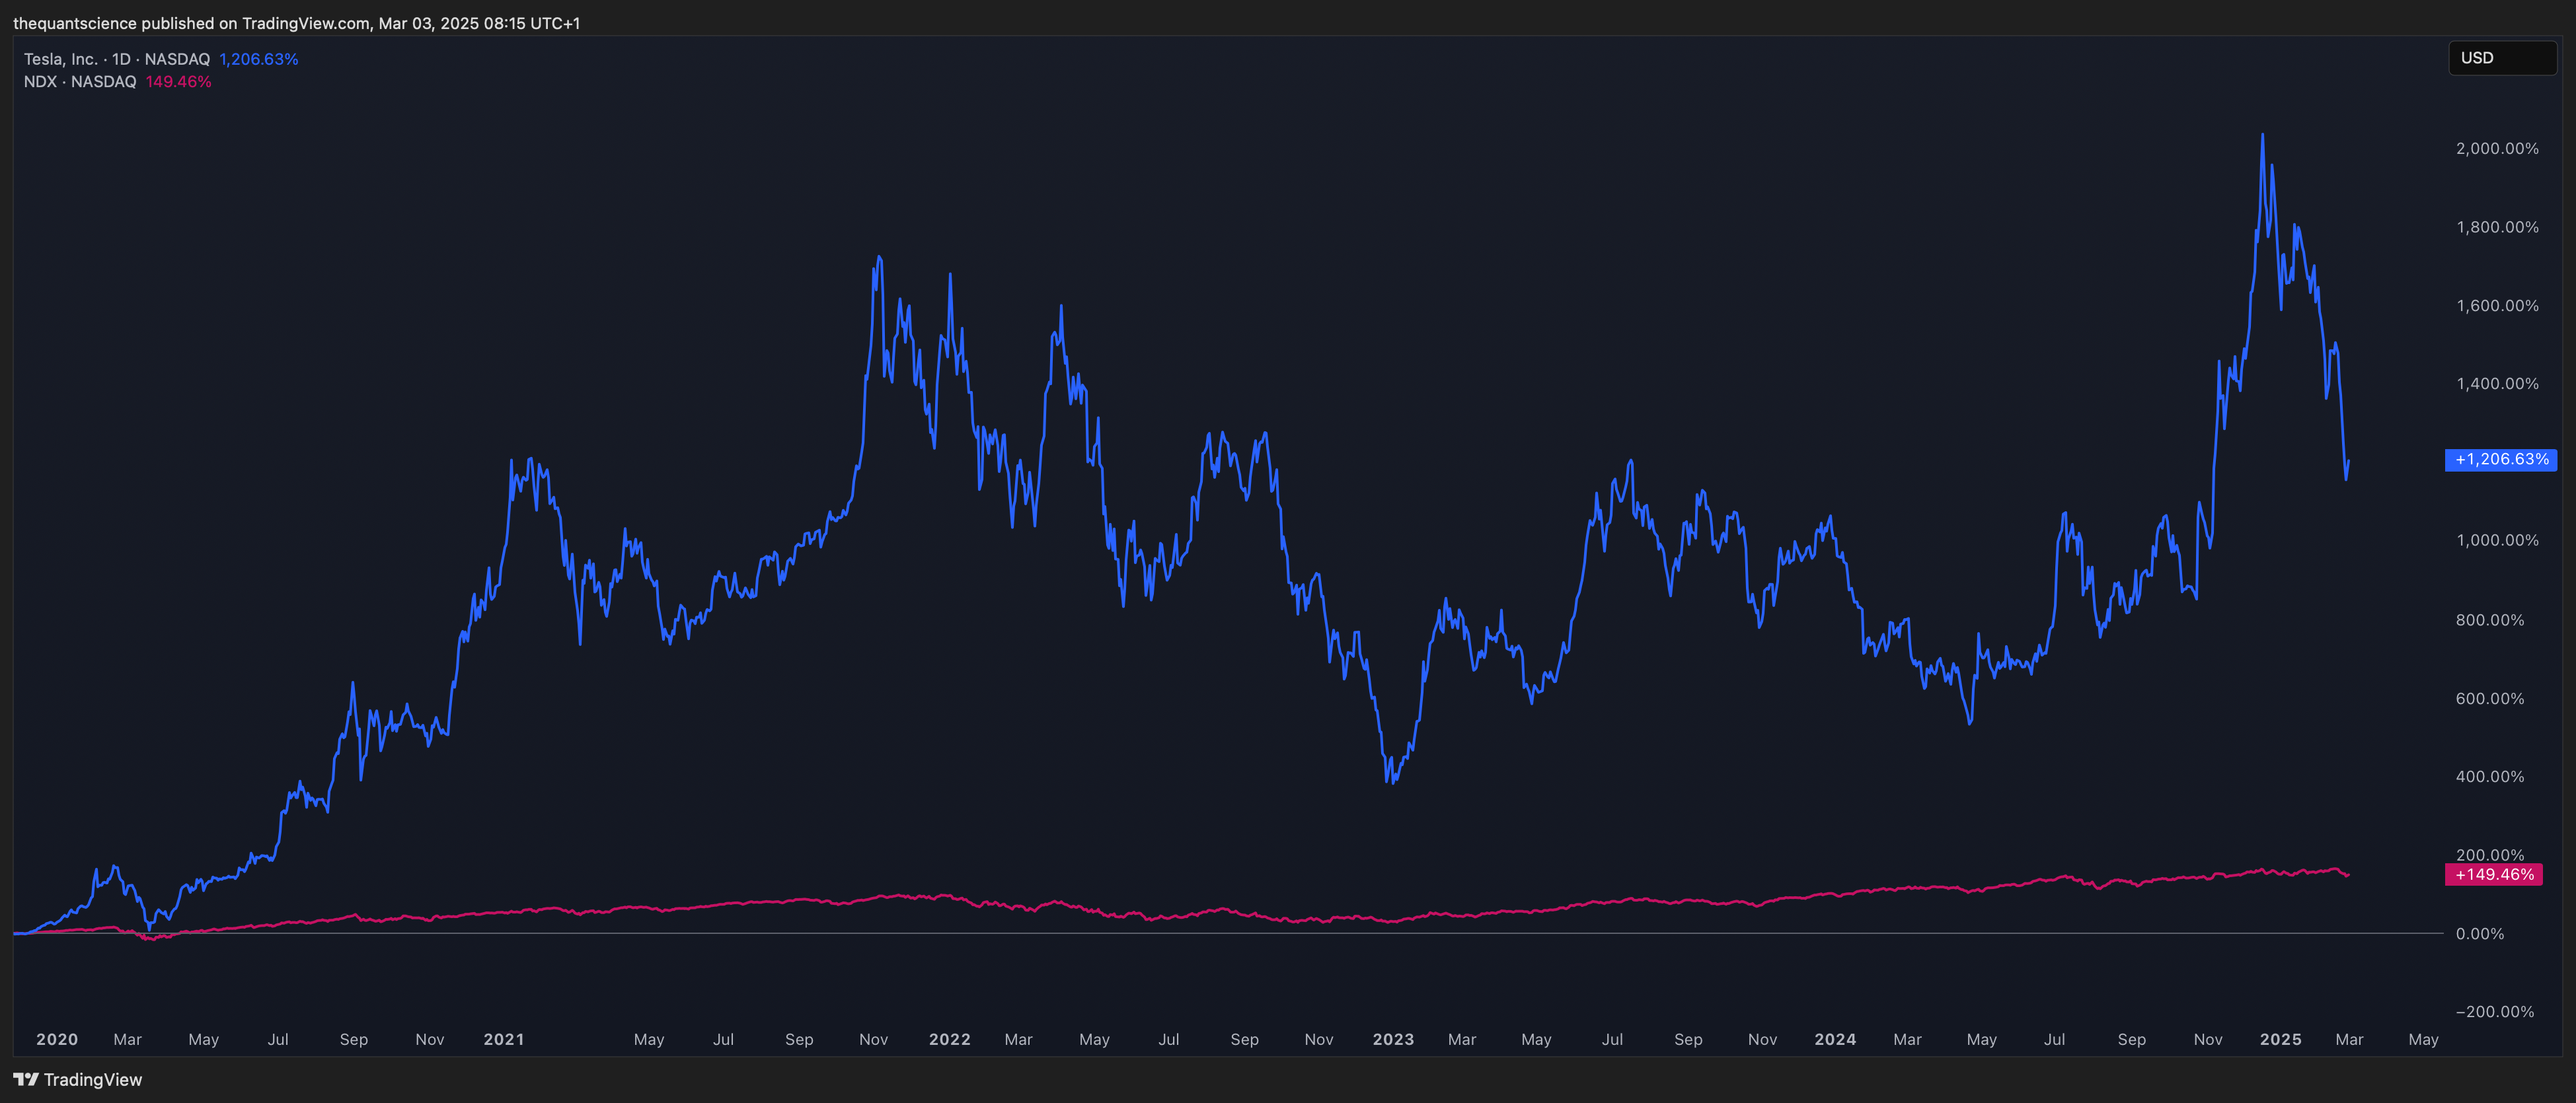
Task: Click the 149.46% value in the legend
Action: click(179, 82)
